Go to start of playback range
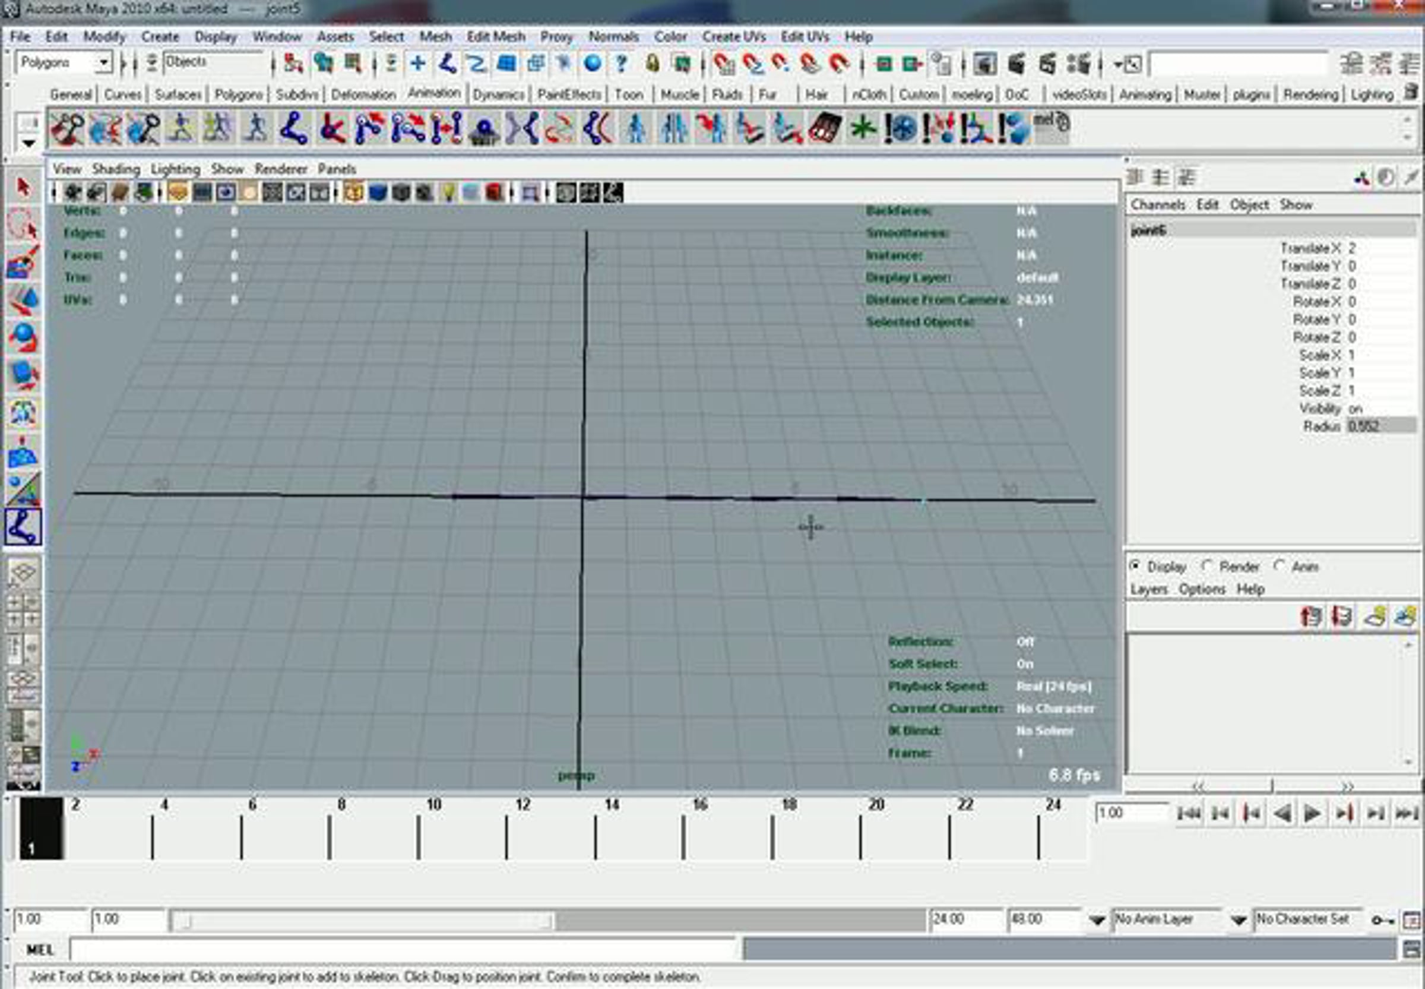1425x989 pixels. click(x=1189, y=813)
